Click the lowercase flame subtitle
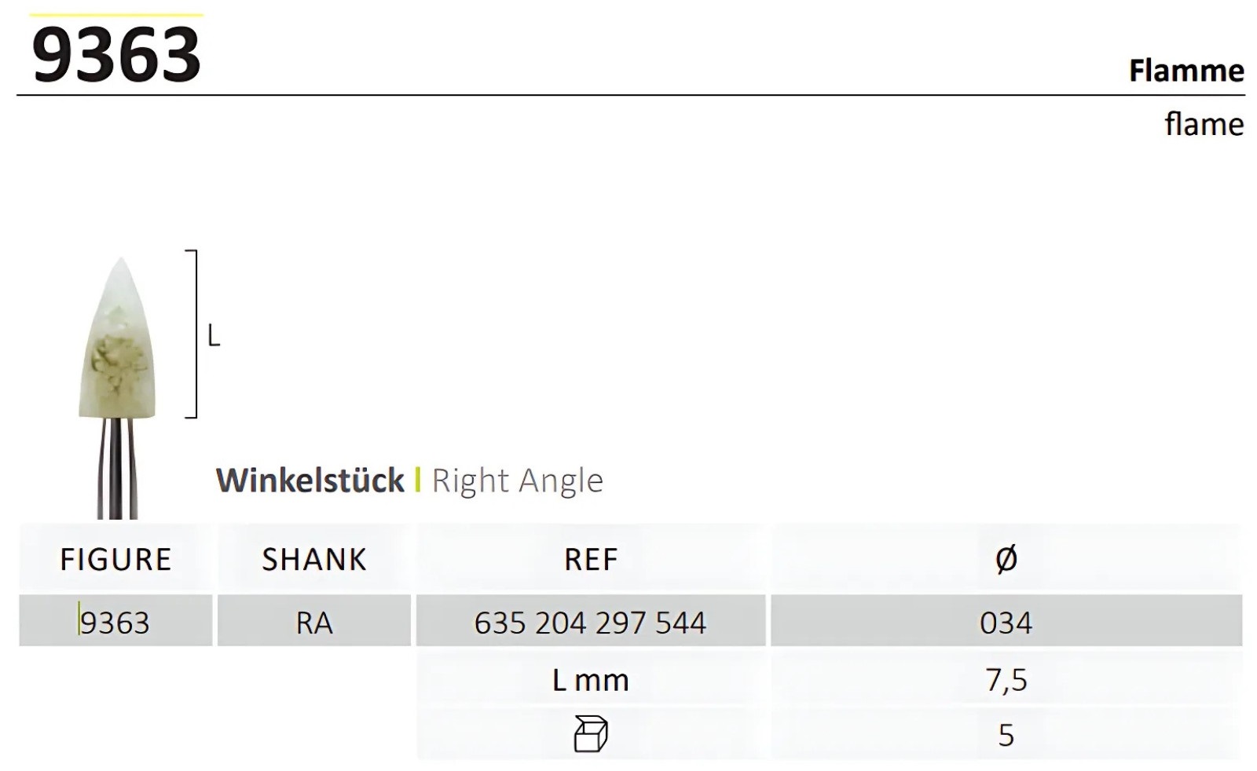1257x771 pixels. 1204,124
